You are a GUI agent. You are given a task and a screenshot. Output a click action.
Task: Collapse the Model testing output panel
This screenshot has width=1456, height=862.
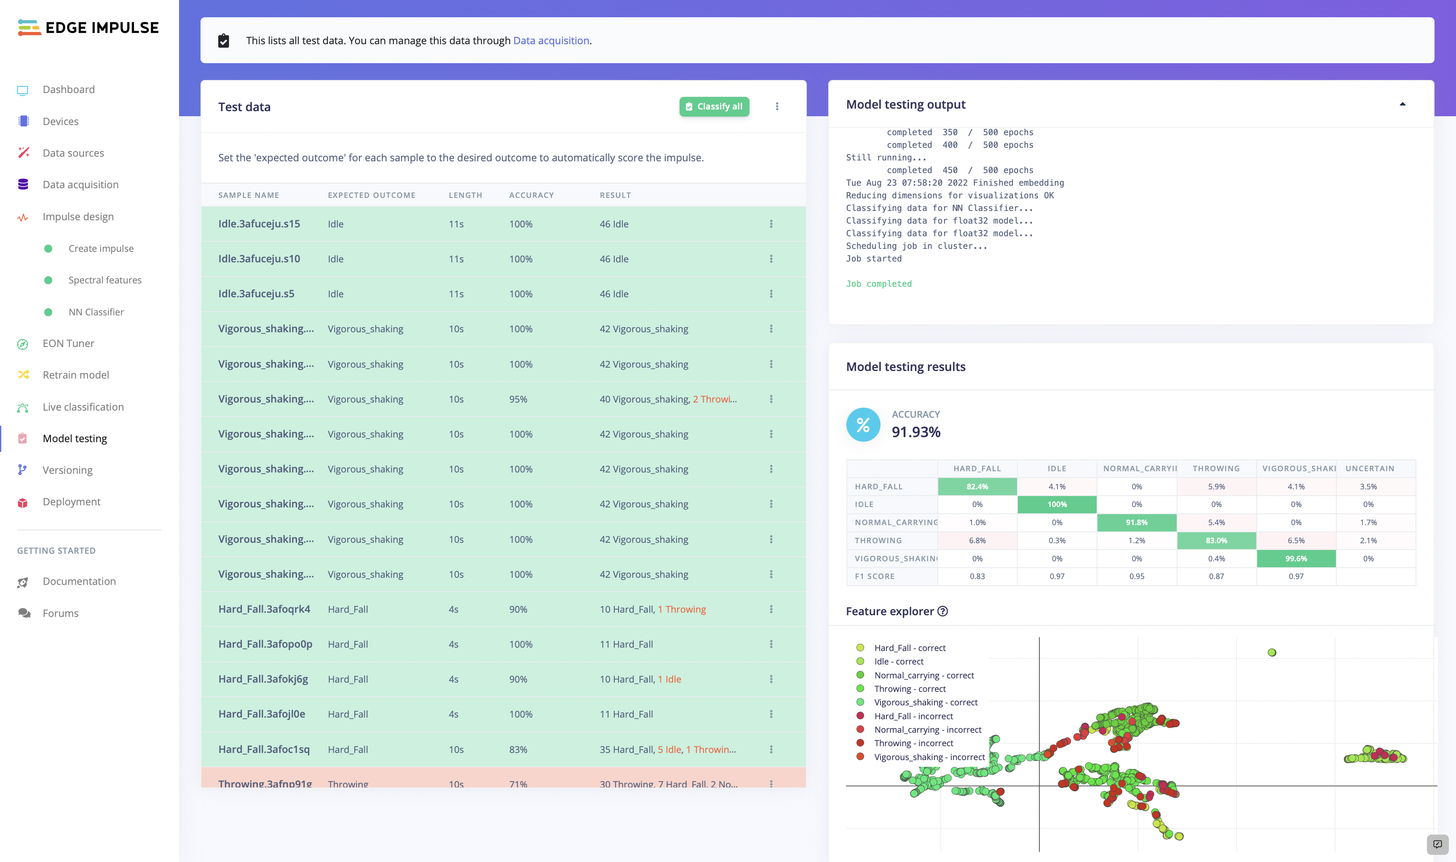tap(1402, 104)
